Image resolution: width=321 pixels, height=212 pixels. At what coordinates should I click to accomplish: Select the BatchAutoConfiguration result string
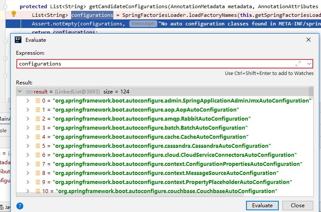coord(150,128)
